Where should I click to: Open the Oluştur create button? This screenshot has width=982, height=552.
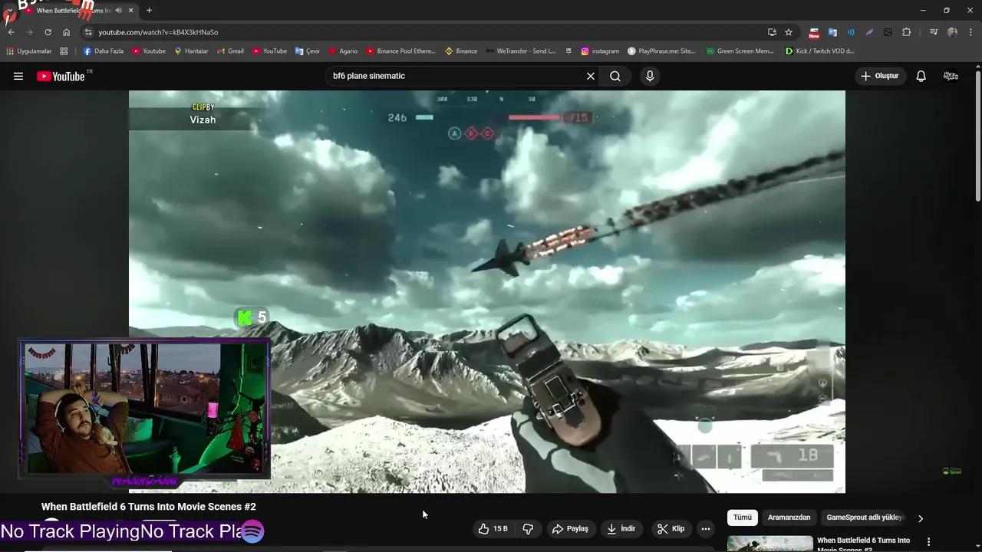(880, 76)
